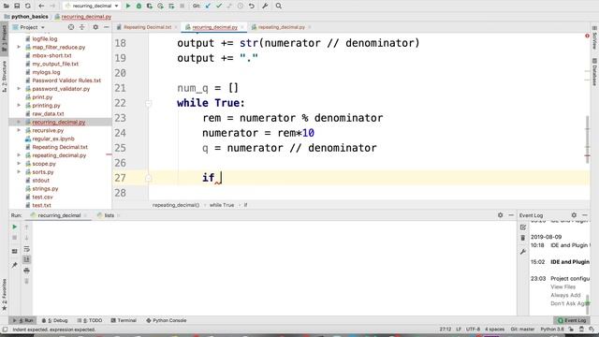
Task: Expand printing.py tree node
Action: tap(19, 105)
